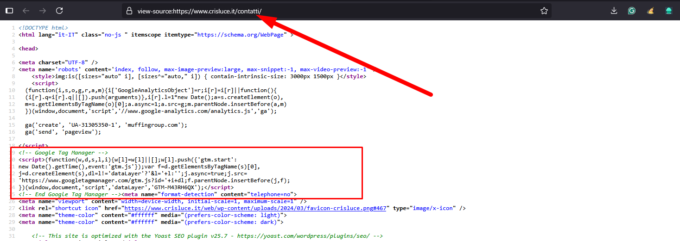Select the meta charset="UTF-8" line

[58, 62]
